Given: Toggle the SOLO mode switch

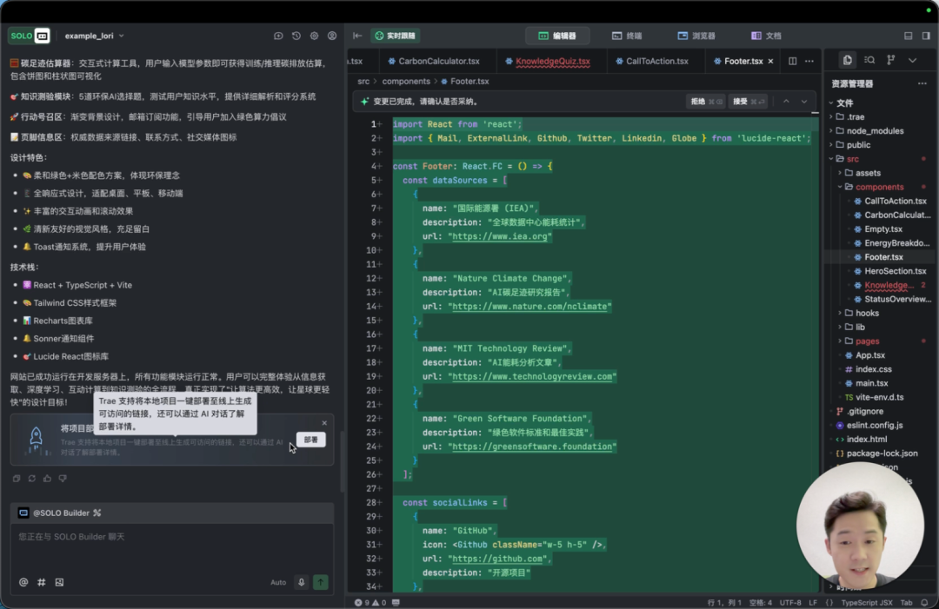Looking at the screenshot, I should [x=30, y=36].
